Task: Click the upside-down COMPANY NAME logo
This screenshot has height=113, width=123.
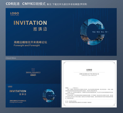Action: click(33, 72)
